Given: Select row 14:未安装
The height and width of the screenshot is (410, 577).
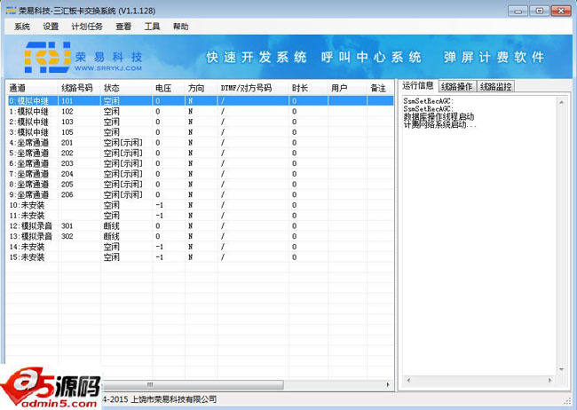Looking at the screenshot, I should pyautogui.click(x=201, y=247).
